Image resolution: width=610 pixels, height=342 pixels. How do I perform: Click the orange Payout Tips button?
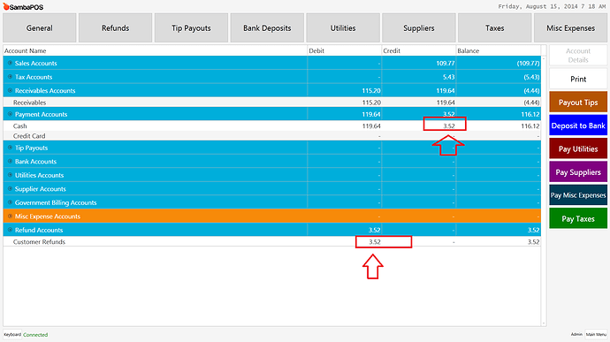[578, 103]
